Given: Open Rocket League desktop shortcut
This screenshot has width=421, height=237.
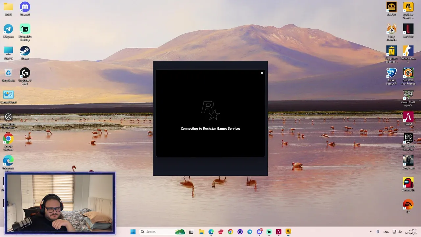Looking at the screenshot, I should tap(391, 76).
